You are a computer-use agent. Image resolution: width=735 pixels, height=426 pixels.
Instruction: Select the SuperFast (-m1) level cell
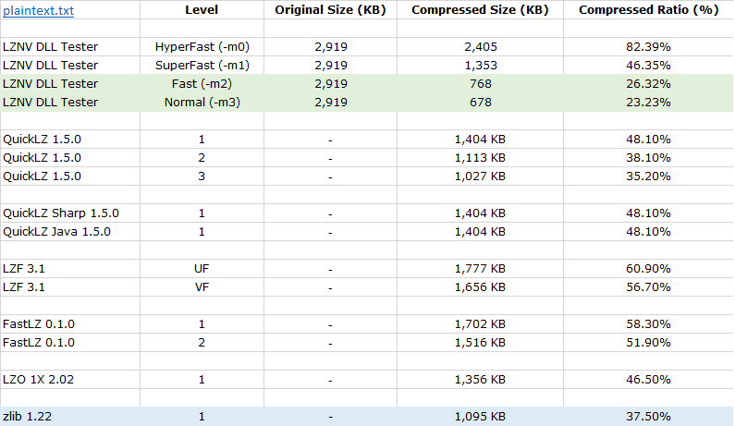pos(202,65)
